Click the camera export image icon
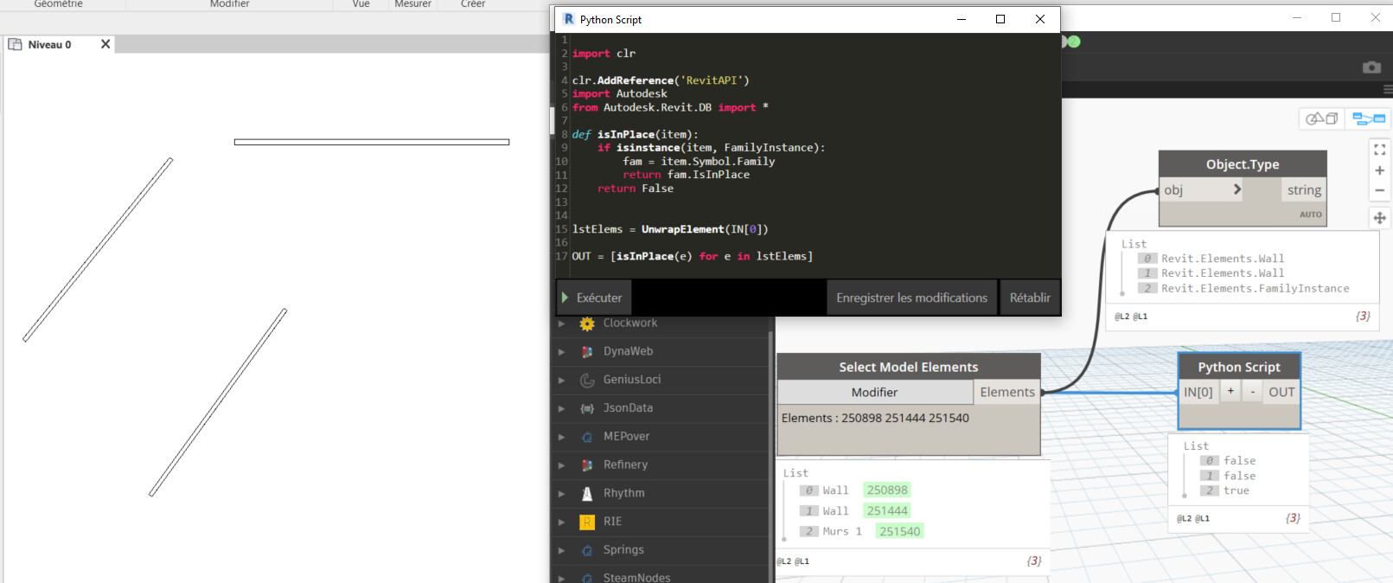 click(x=1371, y=67)
